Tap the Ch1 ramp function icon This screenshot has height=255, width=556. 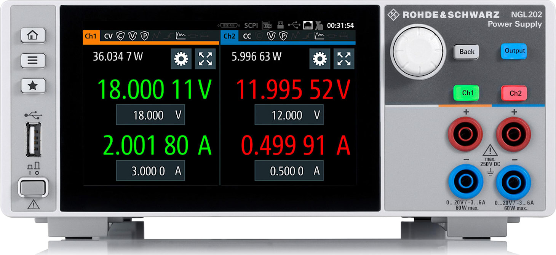(169, 36)
